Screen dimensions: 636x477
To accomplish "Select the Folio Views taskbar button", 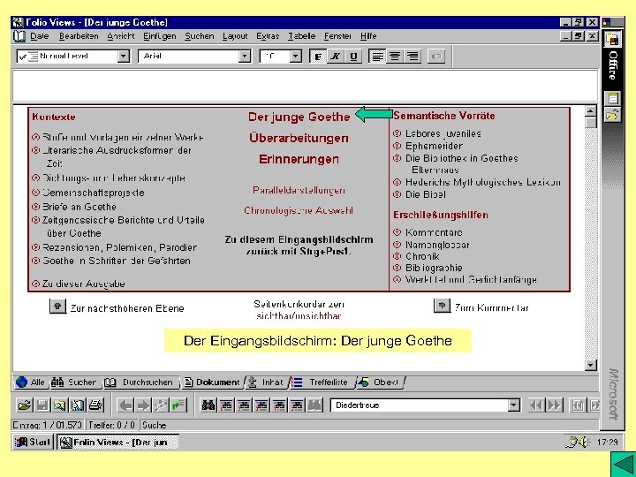I will coord(117,442).
